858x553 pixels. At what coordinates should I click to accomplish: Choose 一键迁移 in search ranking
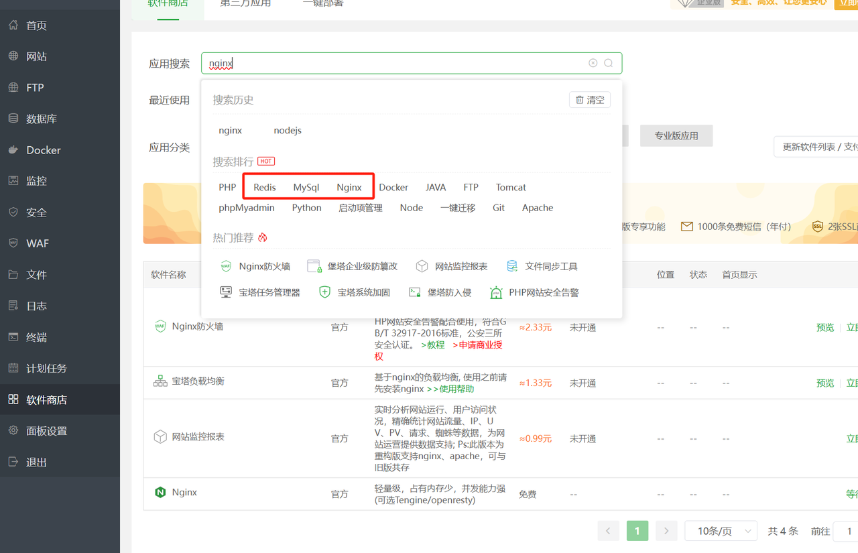[458, 208]
